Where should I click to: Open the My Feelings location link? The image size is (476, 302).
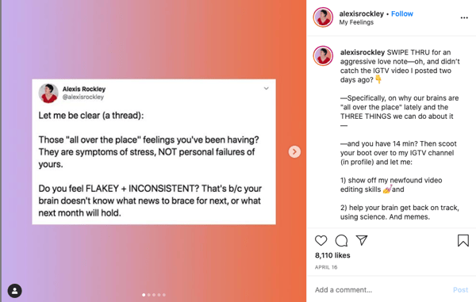point(356,22)
